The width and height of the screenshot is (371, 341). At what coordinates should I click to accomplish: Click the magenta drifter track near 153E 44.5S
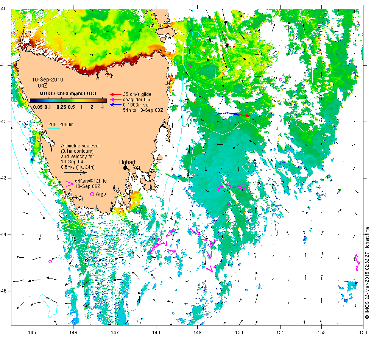(357, 263)
